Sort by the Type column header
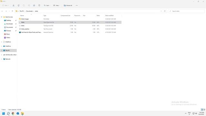Image resolution: width=206 pixels, height=116 pixels. (45, 15)
